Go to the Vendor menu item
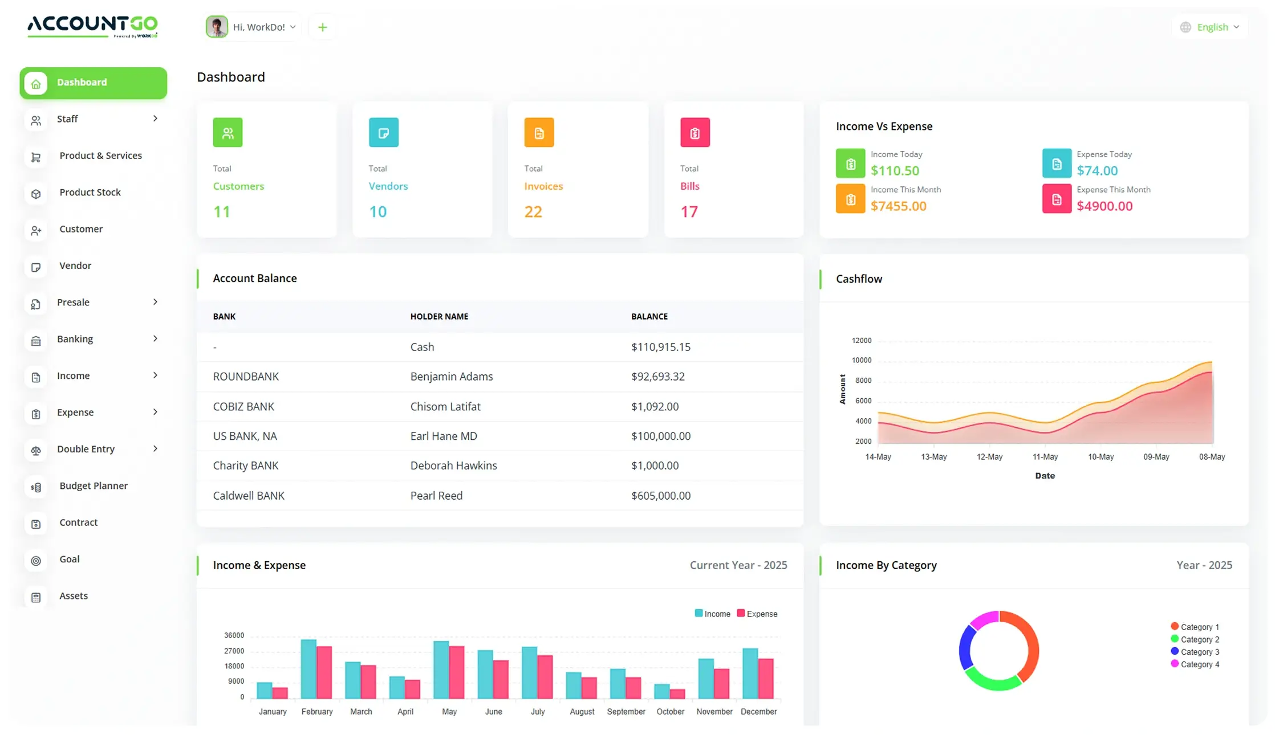The width and height of the screenshot is (1275, 735). (75, 266)
